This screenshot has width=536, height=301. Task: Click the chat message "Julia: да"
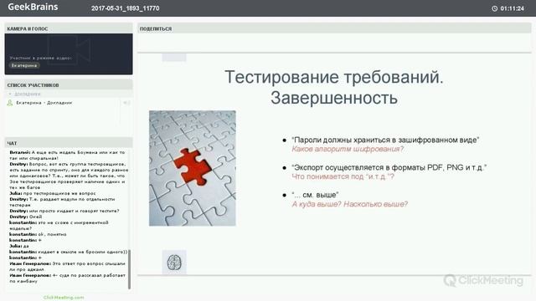pyautogui.click(x=18, y=246)
